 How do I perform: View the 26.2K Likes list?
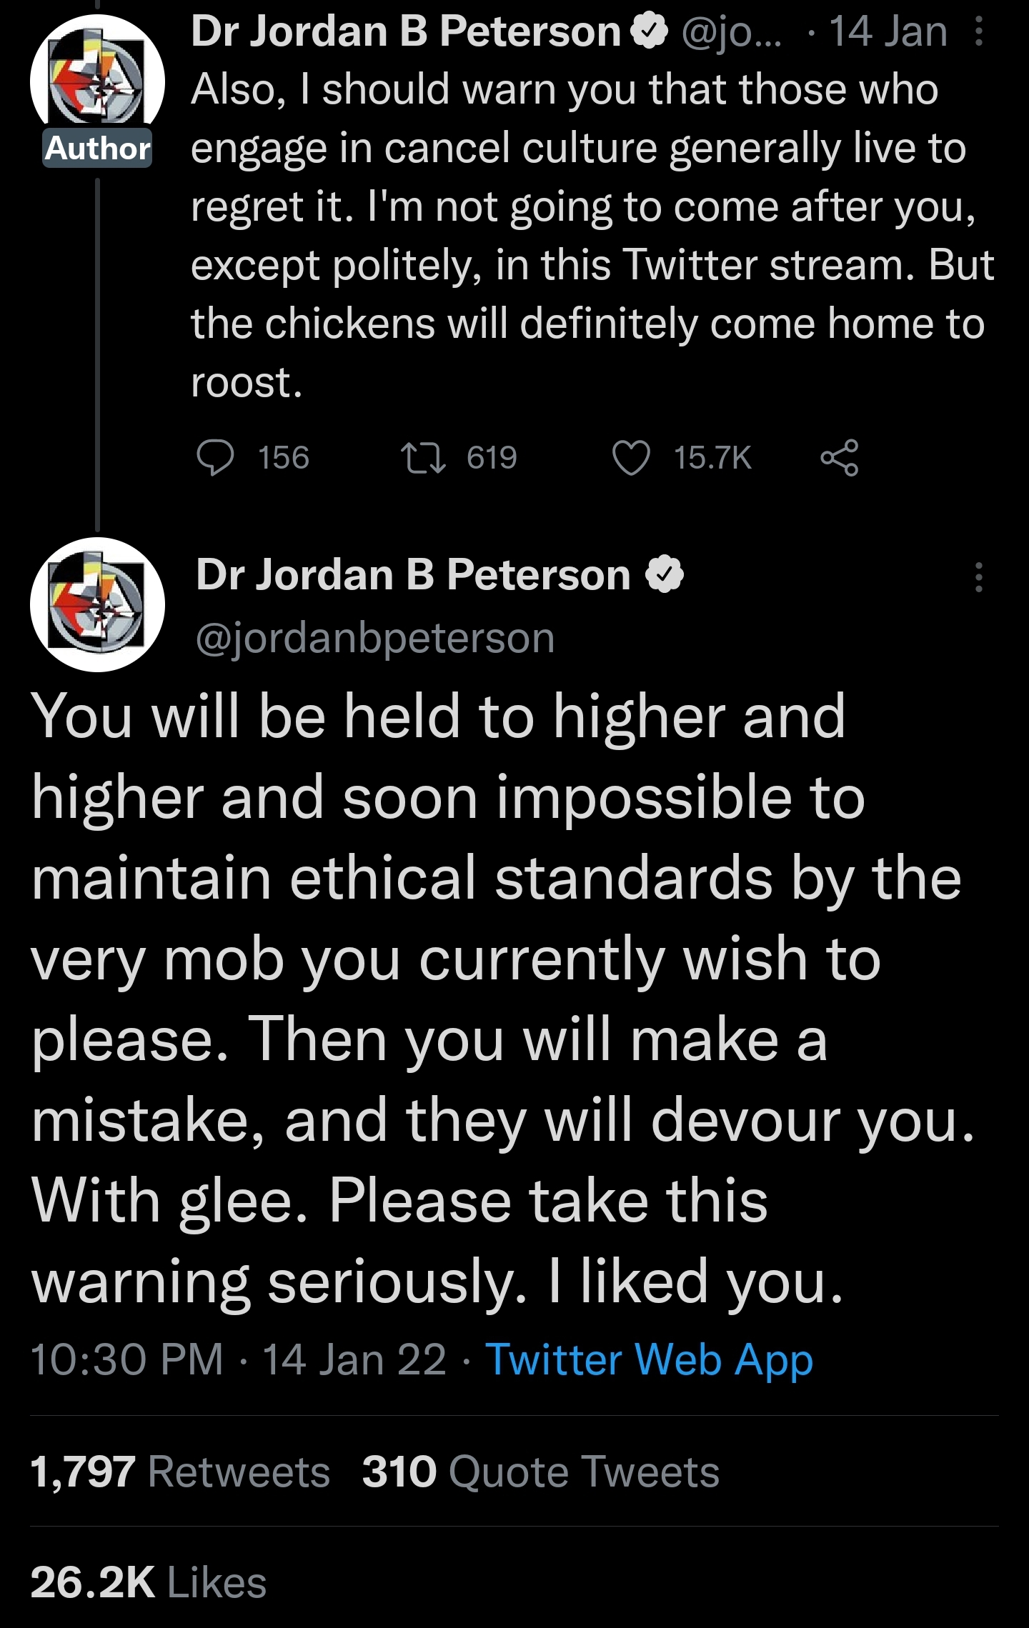click(x=149, y=1582)
